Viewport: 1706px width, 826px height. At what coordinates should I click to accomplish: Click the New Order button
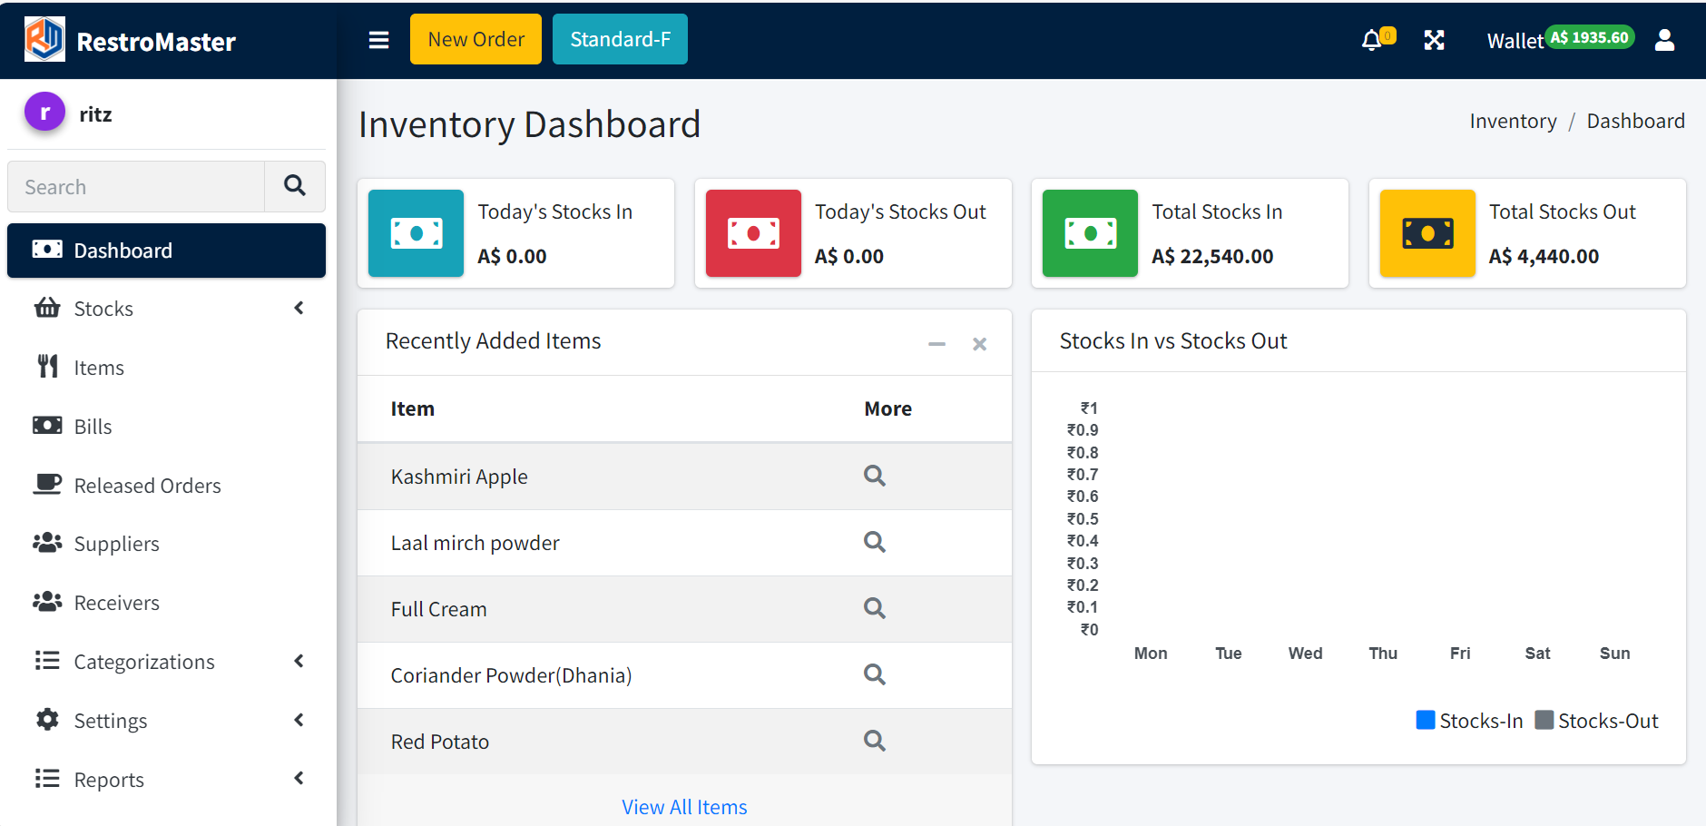(476, 39)
